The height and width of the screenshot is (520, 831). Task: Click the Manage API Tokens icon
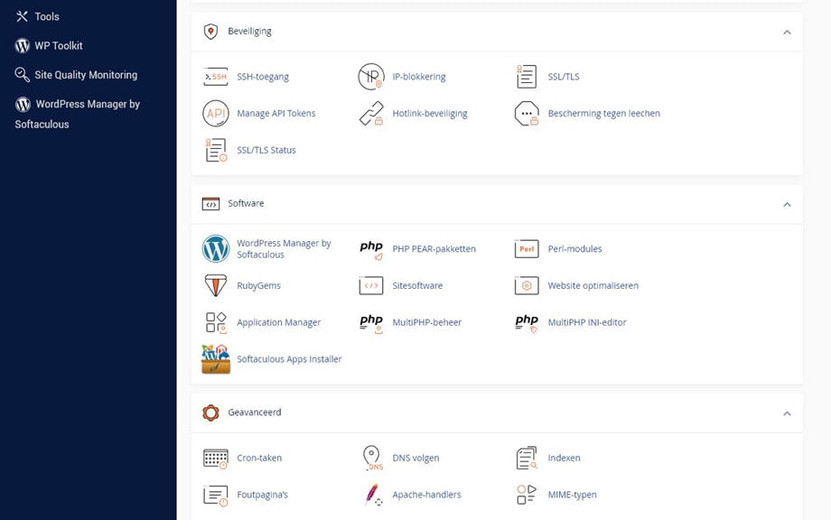click(x=216, y=114)
